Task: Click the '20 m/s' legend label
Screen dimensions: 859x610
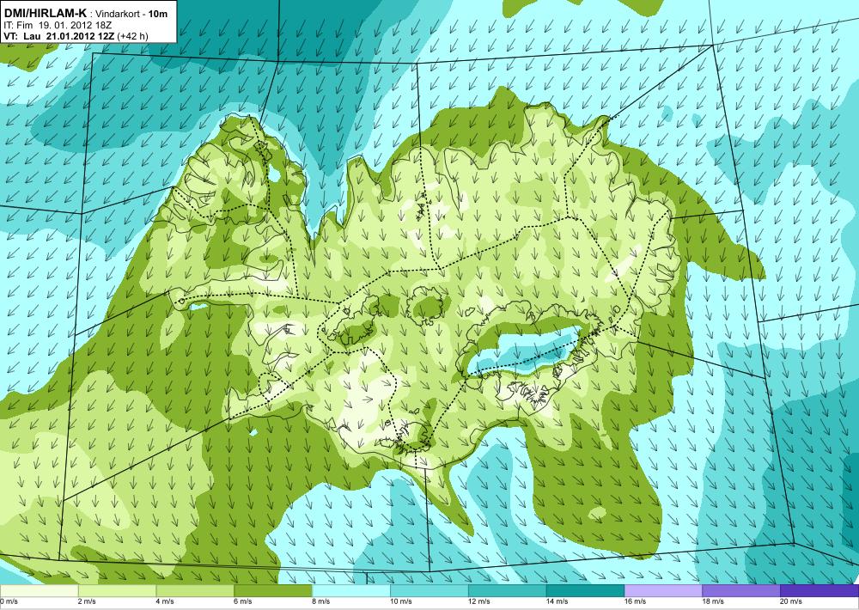Action: tap(792, 601)
